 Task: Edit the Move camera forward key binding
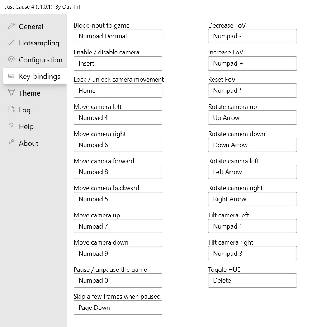point(118,172)
